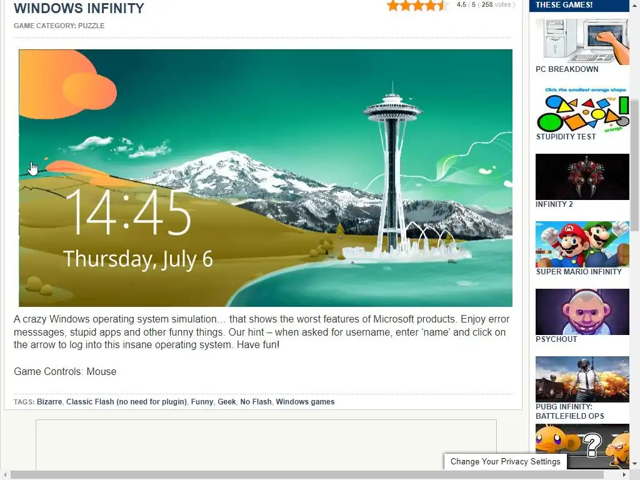Open the PUBG Infinity game thumbnail

coord(582,379)
